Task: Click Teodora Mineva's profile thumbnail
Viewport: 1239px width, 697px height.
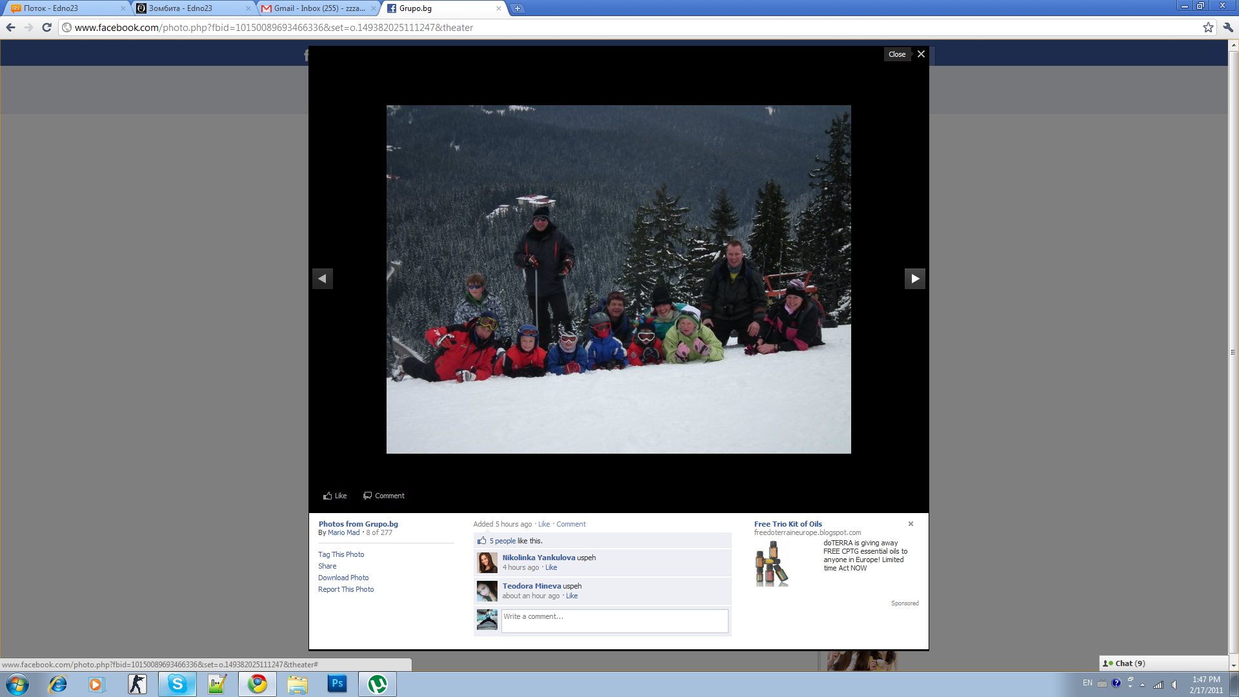Action: click(487, 591)
